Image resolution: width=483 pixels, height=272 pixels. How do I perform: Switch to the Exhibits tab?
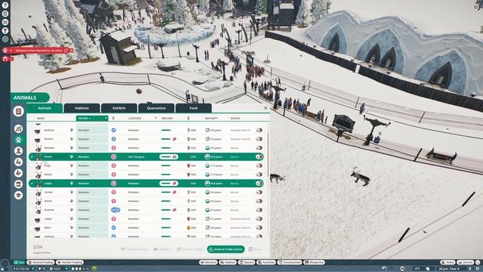(119, 108)
